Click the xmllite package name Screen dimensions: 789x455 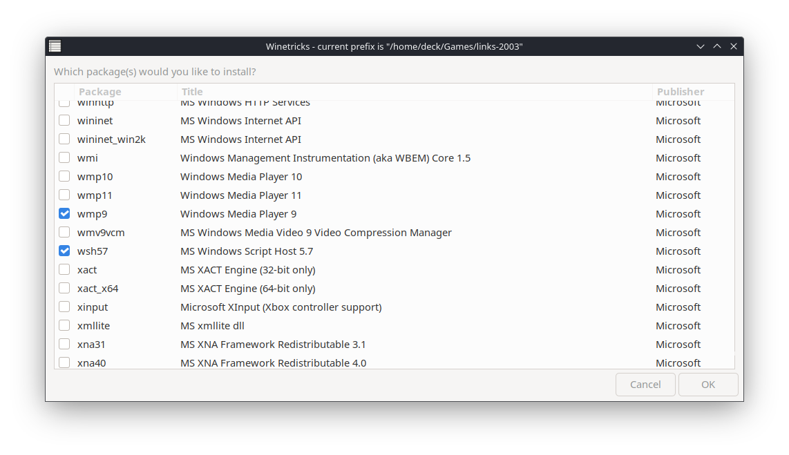tap(93, 325)
